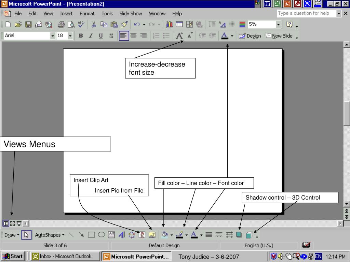Toggle text Shadow formatting

tap(111, 35)
